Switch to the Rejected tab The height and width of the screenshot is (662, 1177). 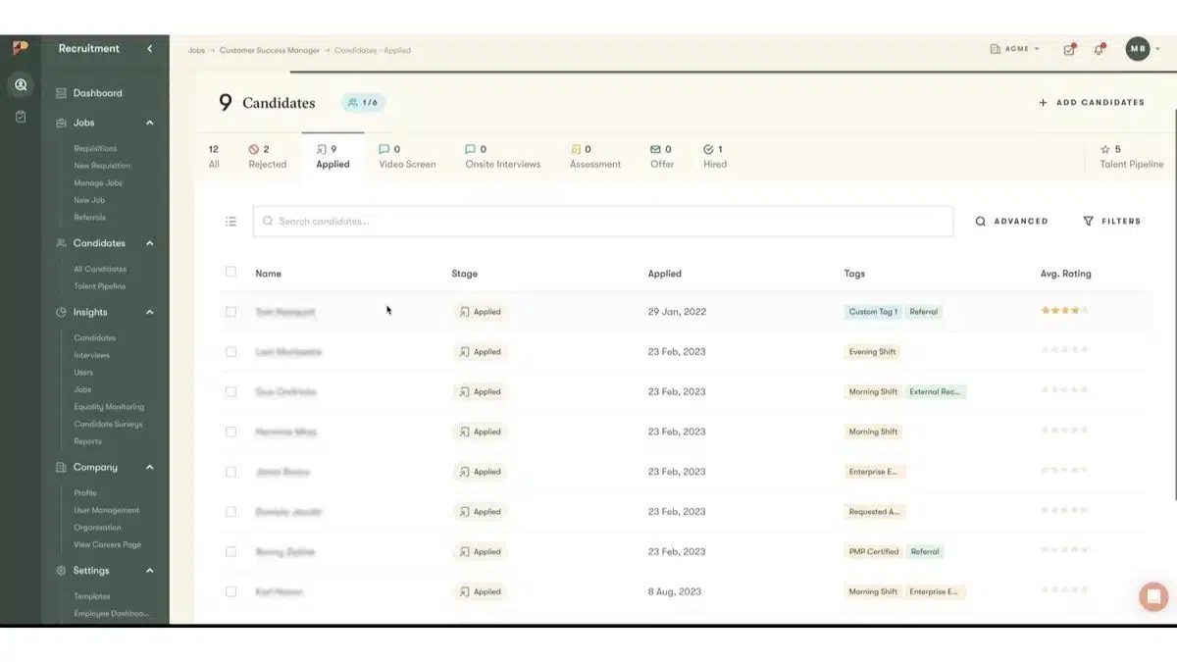267,157
